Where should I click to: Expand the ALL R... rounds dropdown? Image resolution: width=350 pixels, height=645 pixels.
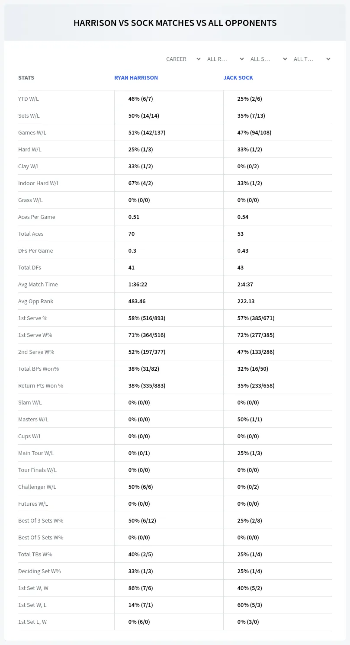226,59
